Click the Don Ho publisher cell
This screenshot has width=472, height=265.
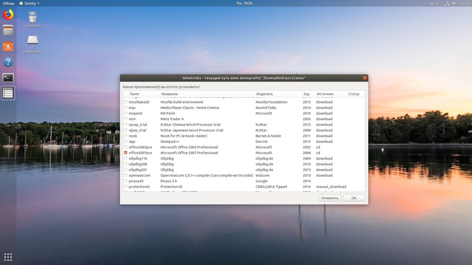(262, 141)
